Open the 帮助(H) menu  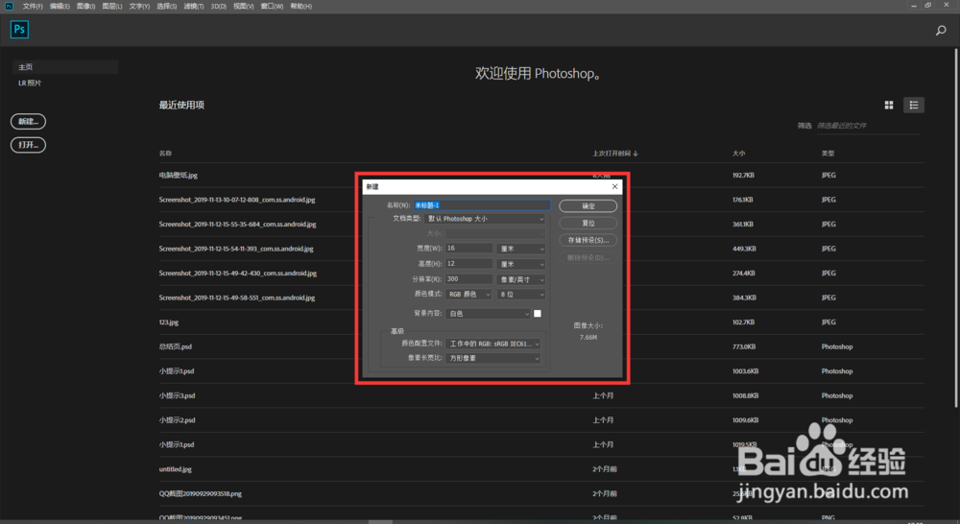tap(301, 6)
